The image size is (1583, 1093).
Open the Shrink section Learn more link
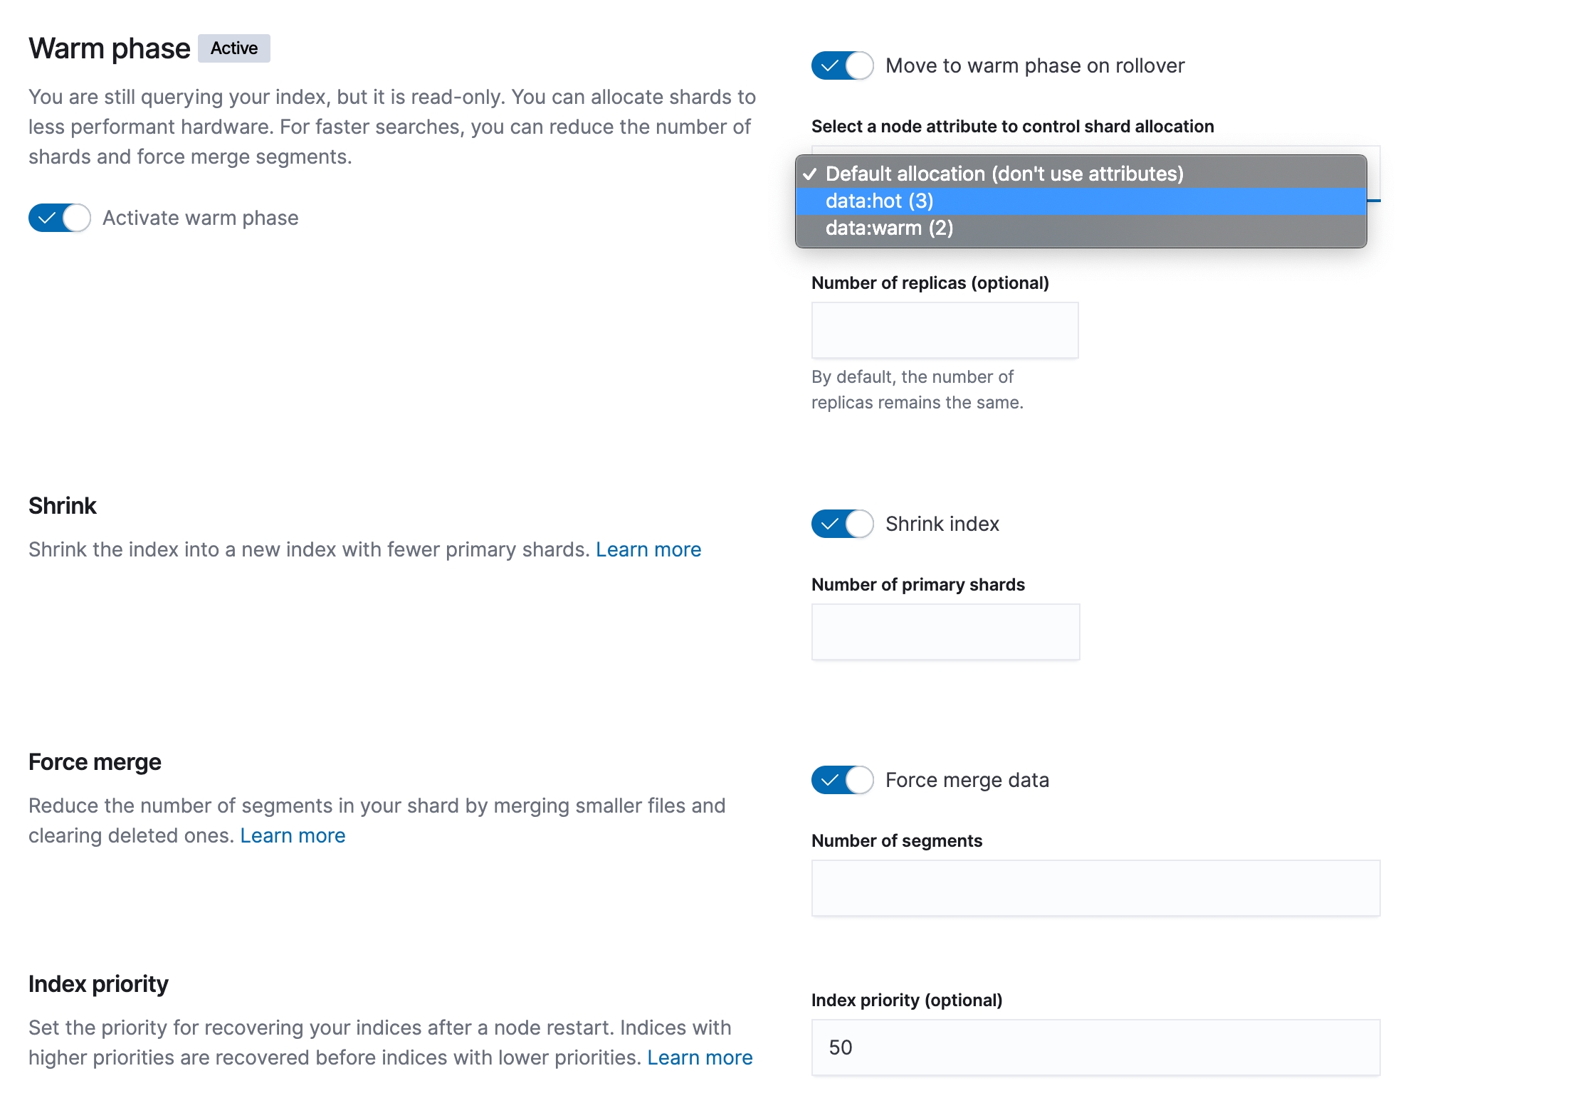(648, 549)
